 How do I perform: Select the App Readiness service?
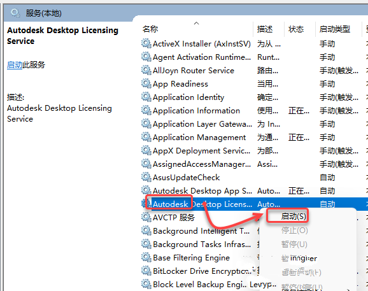click(254, 84)
